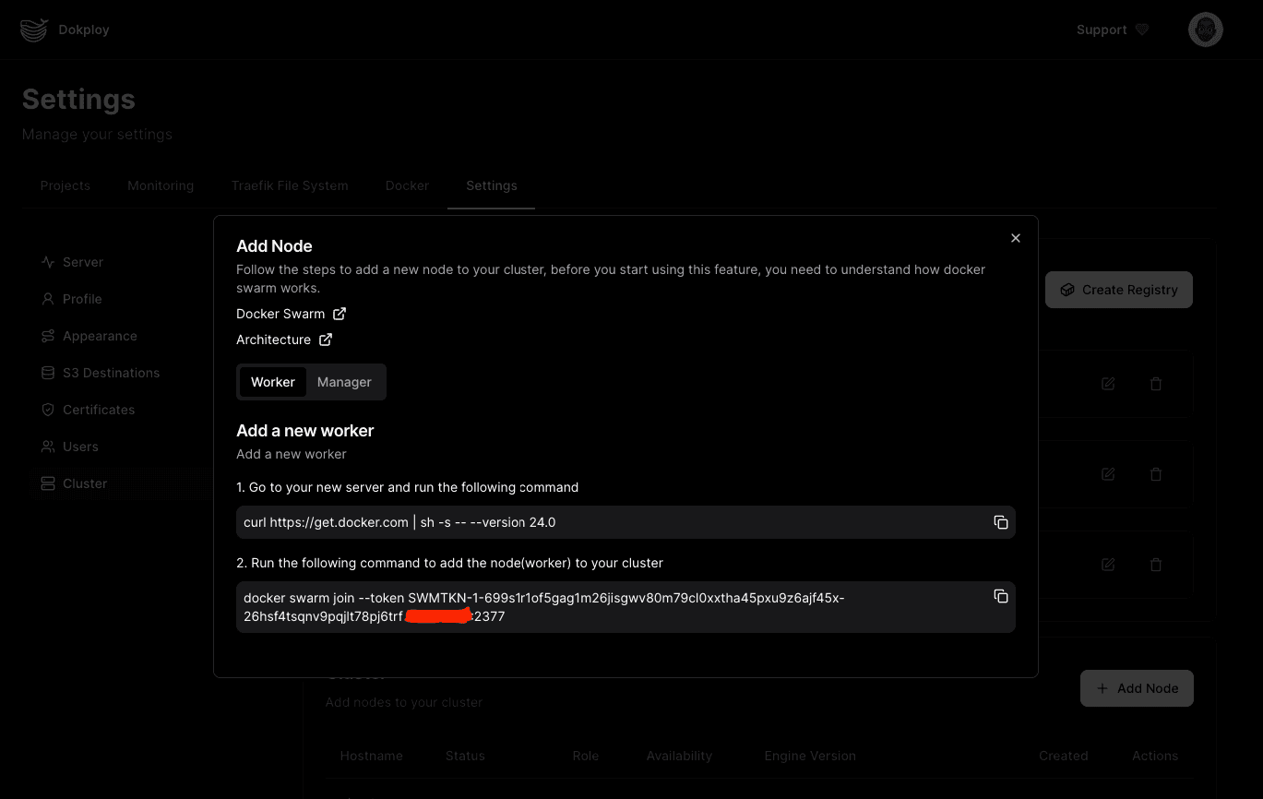Click the Add Node button

click(x=1136, y=688)
